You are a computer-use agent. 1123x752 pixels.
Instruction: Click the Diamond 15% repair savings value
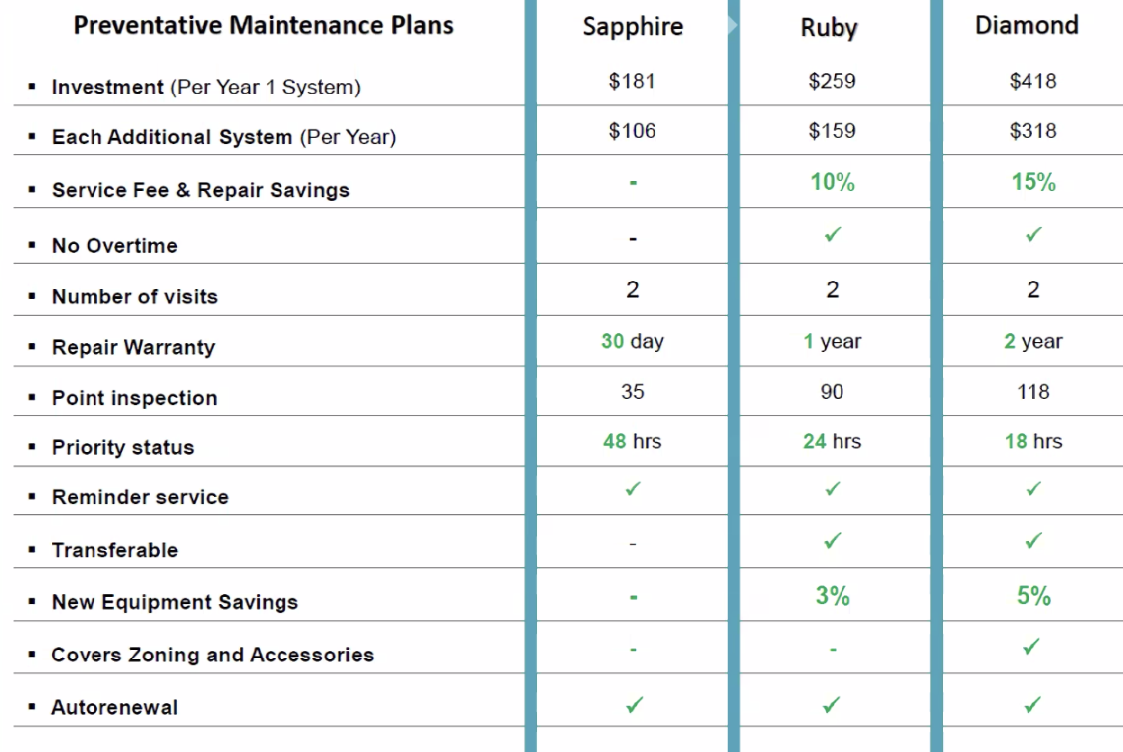[x=1033, y=182]
